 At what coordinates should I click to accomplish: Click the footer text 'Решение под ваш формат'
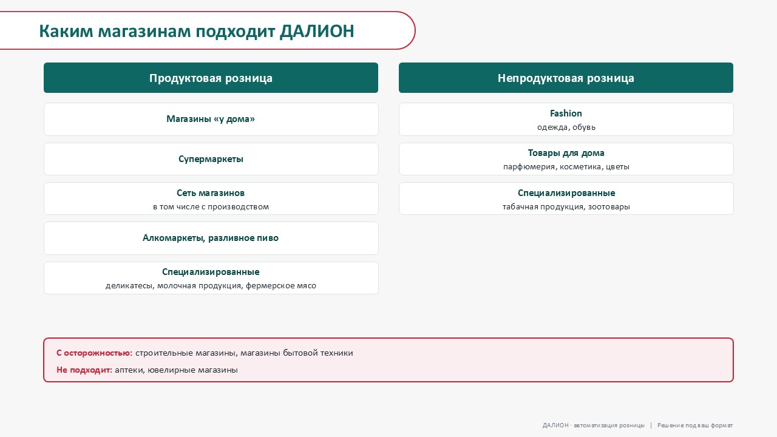(695, 425)
